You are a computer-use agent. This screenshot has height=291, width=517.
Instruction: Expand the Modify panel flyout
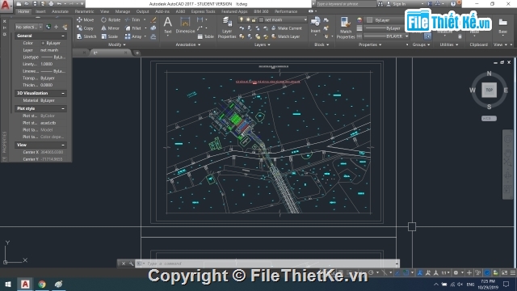(117, 44)
